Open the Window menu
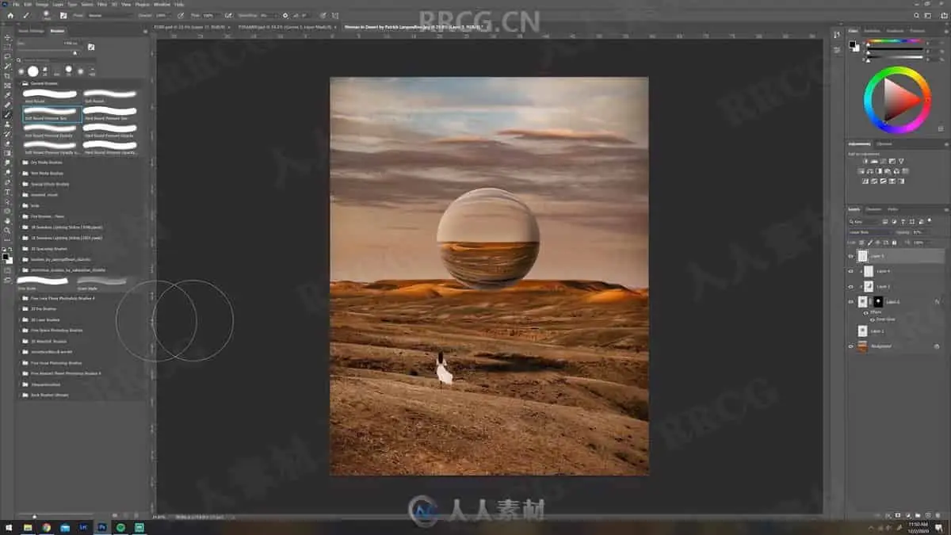This screenshot has height=535, width=951. tap(162, 4)
